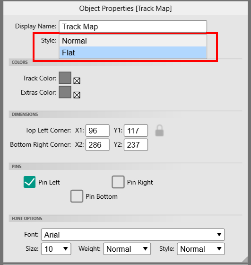The width and height of the screenshot is (251, 265).
Task: Enable the Pin Bottom checkbox
Action: 77,196
